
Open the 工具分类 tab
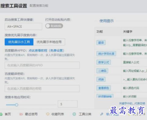tap(85, 114)
